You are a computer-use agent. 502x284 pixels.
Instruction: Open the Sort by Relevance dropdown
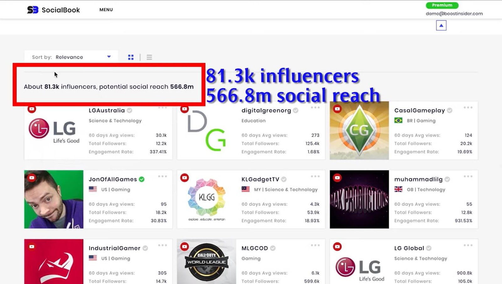71,57
